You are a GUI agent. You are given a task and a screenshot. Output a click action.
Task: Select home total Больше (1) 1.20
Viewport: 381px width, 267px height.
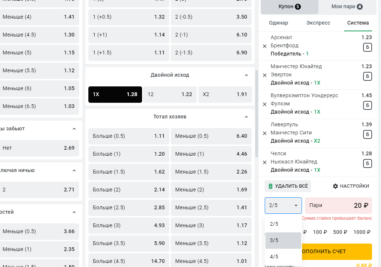(x=129, y=154)
